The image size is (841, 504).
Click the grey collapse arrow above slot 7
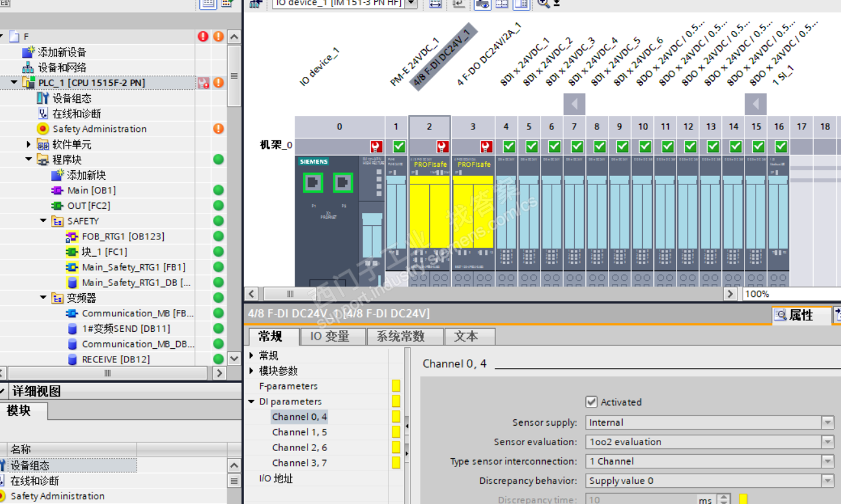[574, 104]
